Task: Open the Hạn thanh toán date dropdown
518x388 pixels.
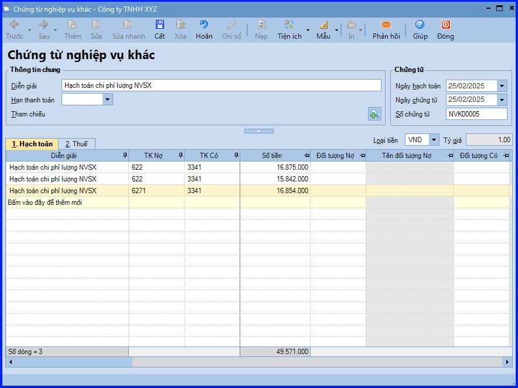Action: [x=107, y=99]
